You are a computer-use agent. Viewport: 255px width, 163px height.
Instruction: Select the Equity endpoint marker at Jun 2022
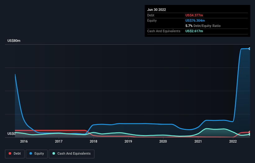tap(250, 49)
